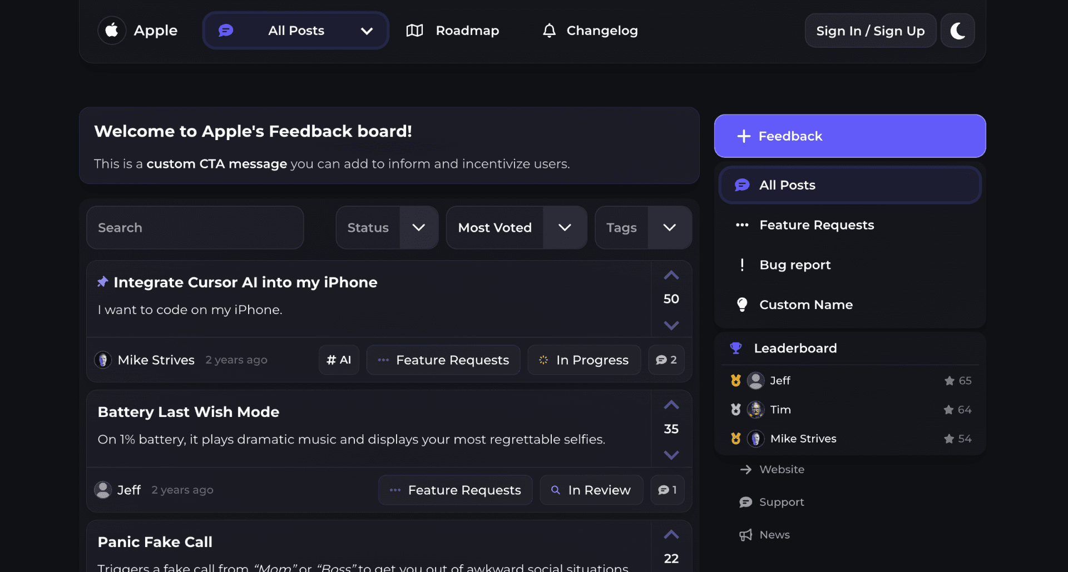Open Panic Fake Call post
This screenshot has width=1068, height=572.
[155, 542]
